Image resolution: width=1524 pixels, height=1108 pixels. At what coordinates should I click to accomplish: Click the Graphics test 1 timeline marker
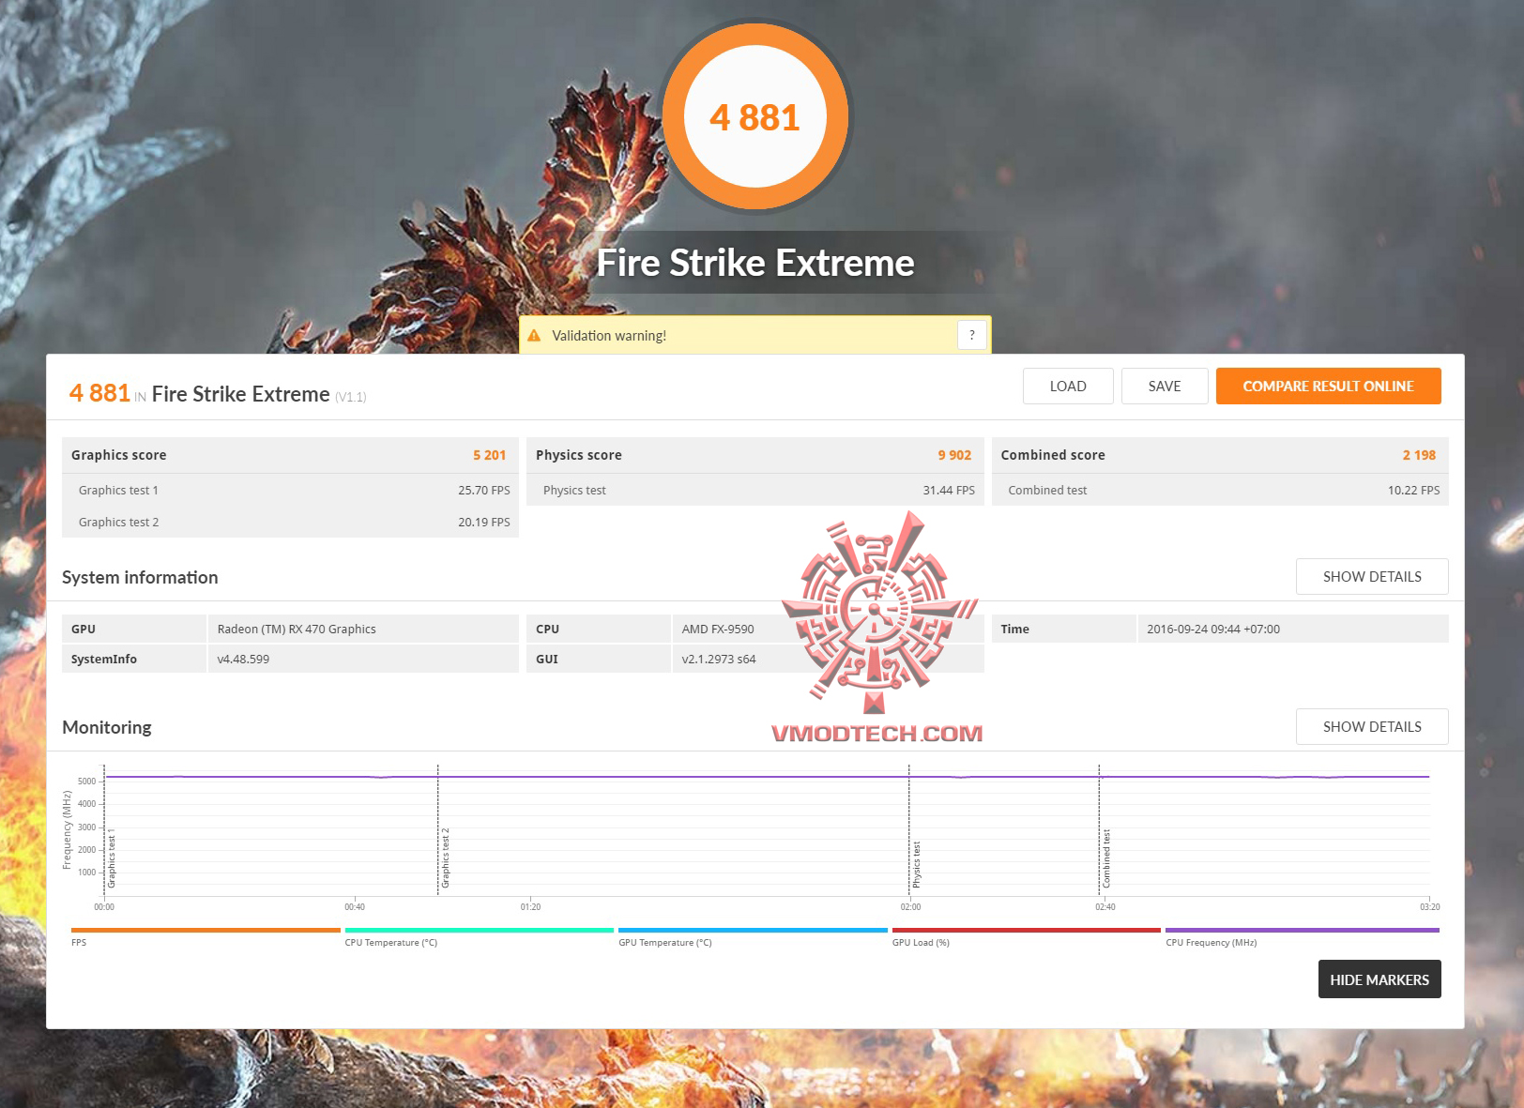click(112, 858)
